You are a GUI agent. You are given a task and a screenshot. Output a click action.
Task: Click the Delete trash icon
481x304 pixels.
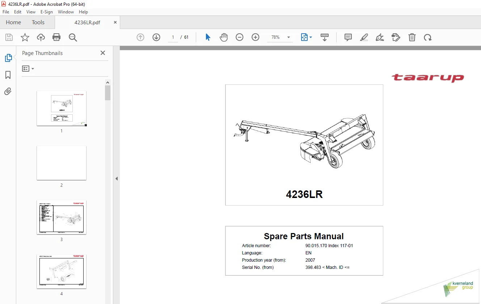[x=412, y=37]
